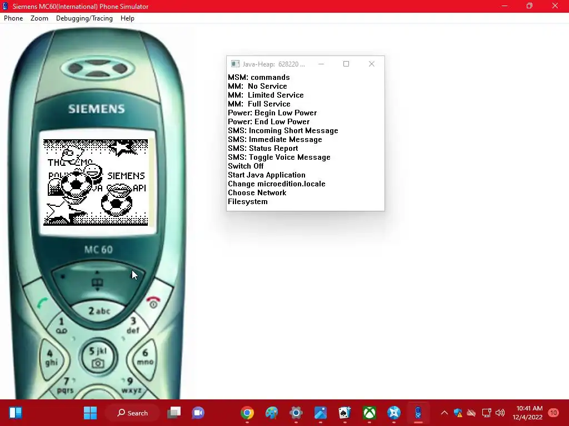Close the Java-Heap window
This screenshot has width=569, height=426.
coord(372,64)
